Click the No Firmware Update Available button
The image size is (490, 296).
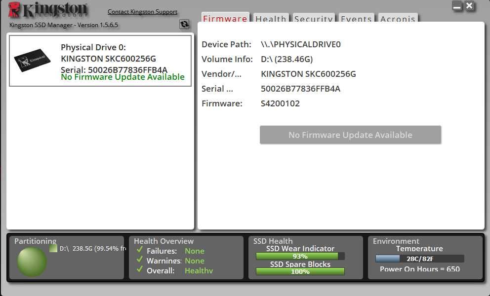(x=350, y=134)
